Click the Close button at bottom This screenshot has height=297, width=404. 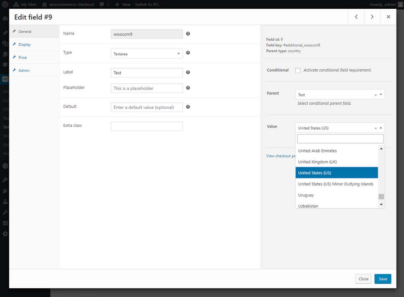[363, 279]
